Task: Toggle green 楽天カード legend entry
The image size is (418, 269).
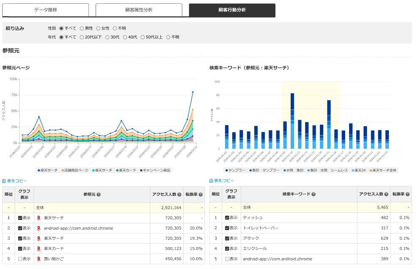Action: [x=126, y=170]
